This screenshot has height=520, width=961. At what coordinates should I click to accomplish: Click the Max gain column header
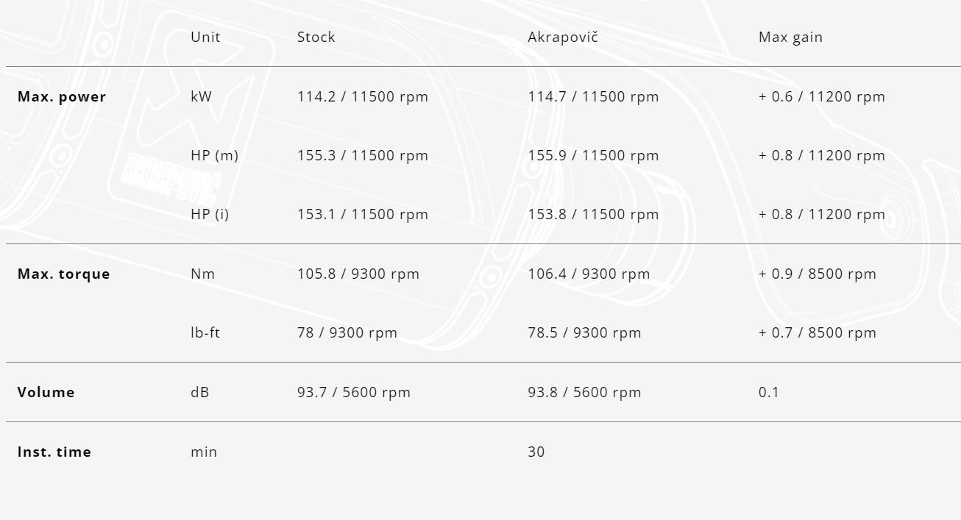click(790, 37)
